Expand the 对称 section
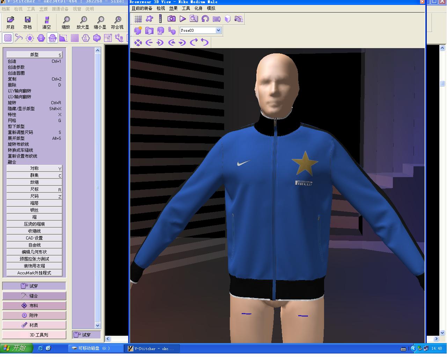447x357 pixels. 34,168
